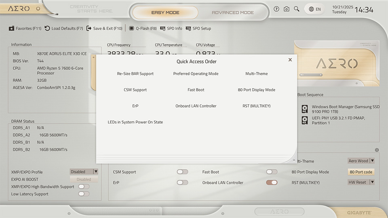Viewport: 388px width, 218px height.
Task: Select the Easy Mode tab
Action: 165,13
